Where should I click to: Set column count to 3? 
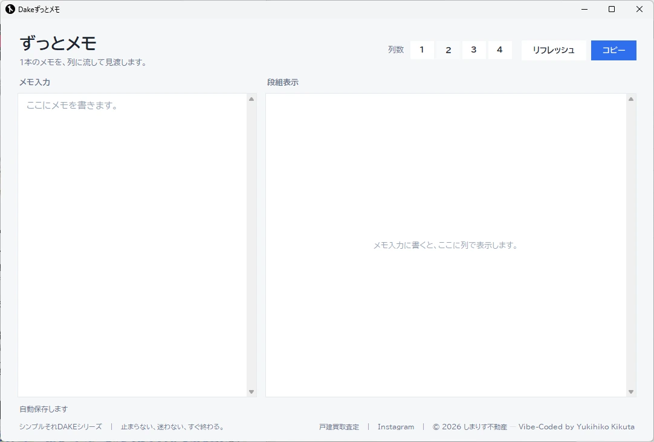(474, 50)
